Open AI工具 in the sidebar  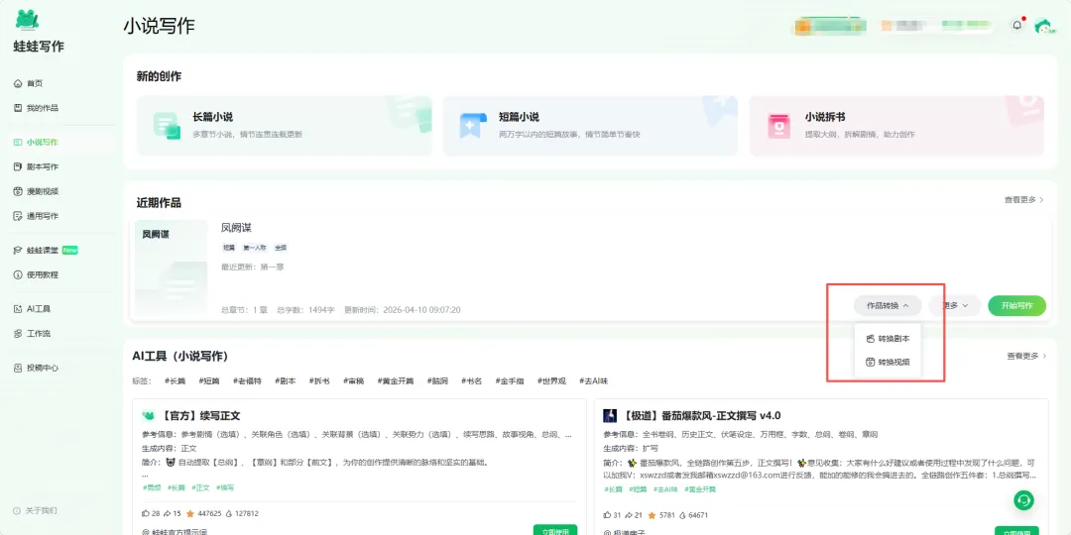pyautogui.click(x=32, y=308)
